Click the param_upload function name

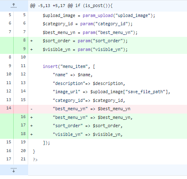point(98,16)
